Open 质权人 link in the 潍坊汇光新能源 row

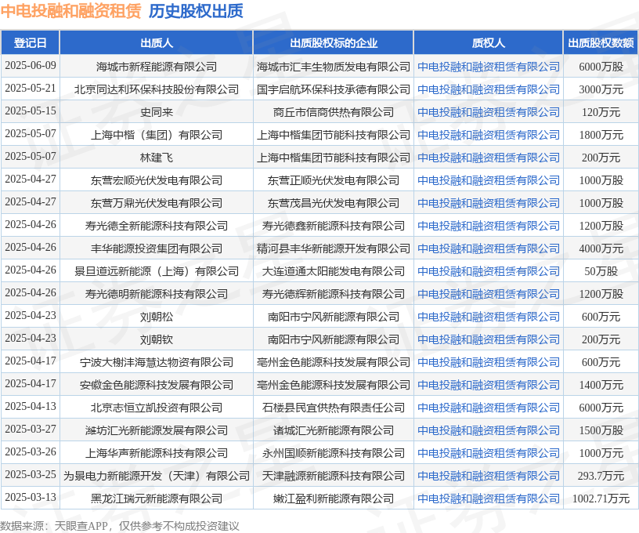click(488, 430)
